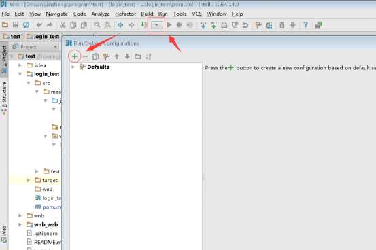The width and height of the screenshot is (376, 250).
Task: Toggle the 1: Project side tool tab
Action: pyautogui.click(x=4, y=59)
